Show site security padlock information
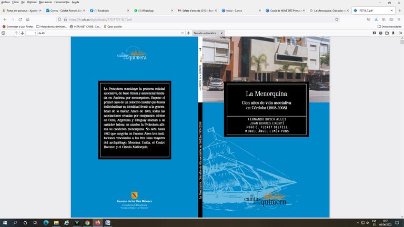 (x=65, y=19)
